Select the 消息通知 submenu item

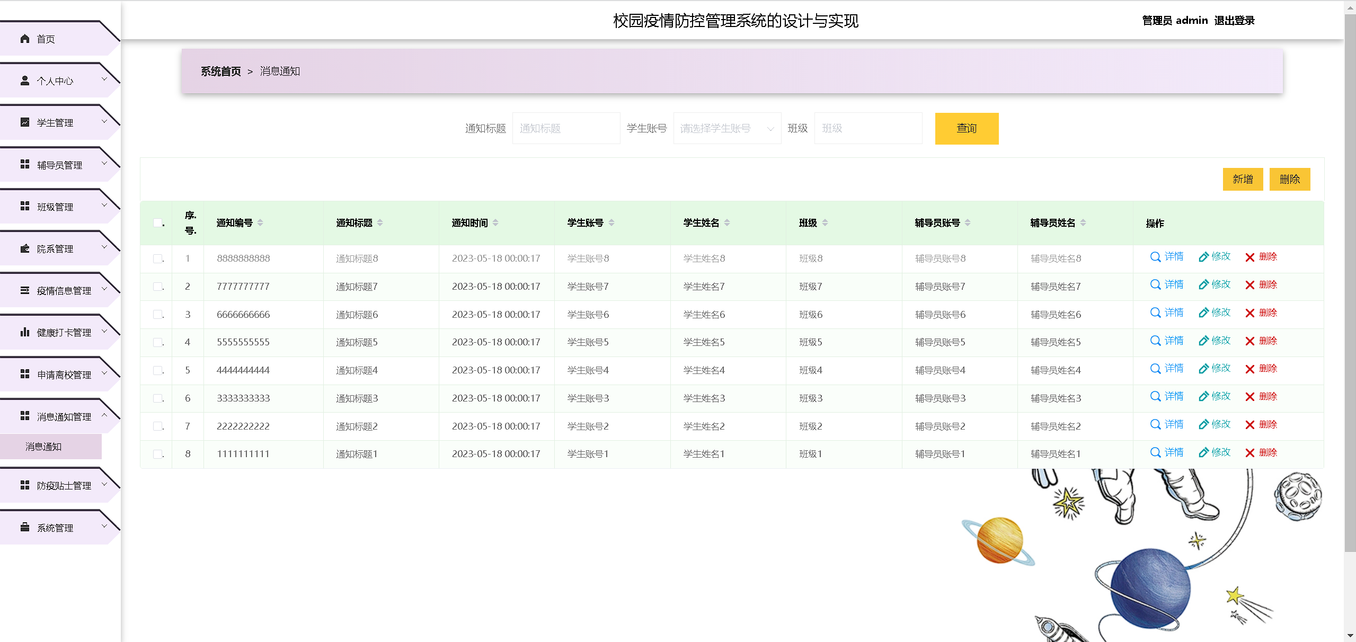[43, 447]
